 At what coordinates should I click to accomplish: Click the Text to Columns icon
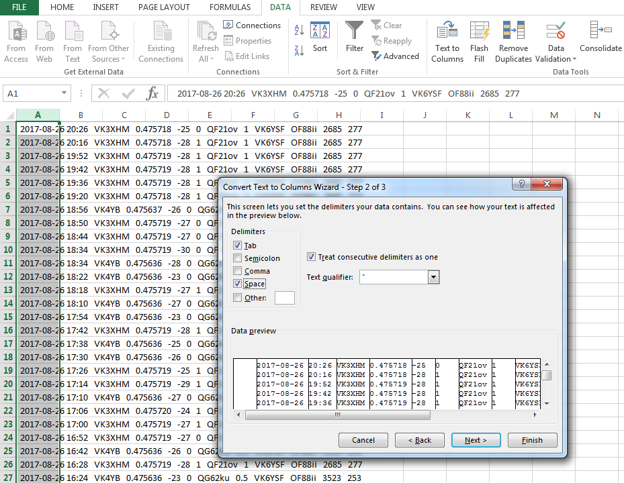click(447, 32)
